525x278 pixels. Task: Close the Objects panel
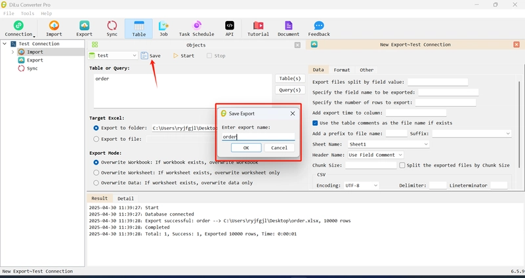click(x=297, y=45)
